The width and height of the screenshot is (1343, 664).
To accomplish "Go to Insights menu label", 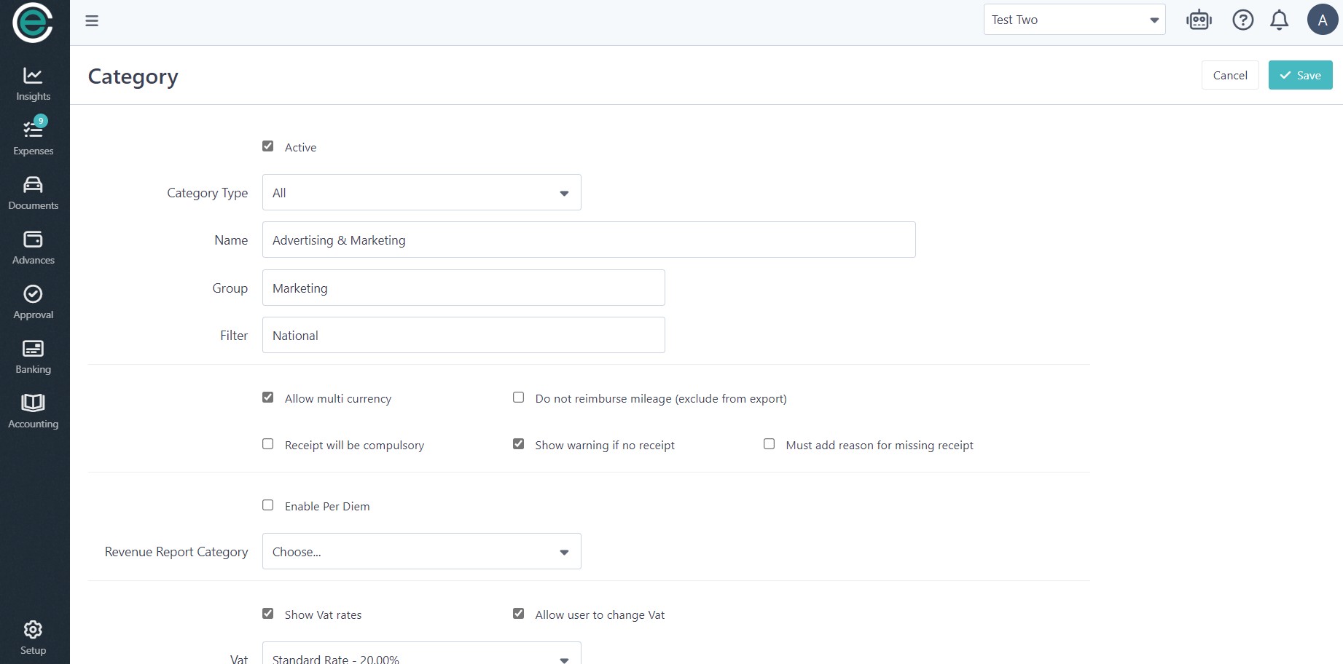I will (34, 96).
